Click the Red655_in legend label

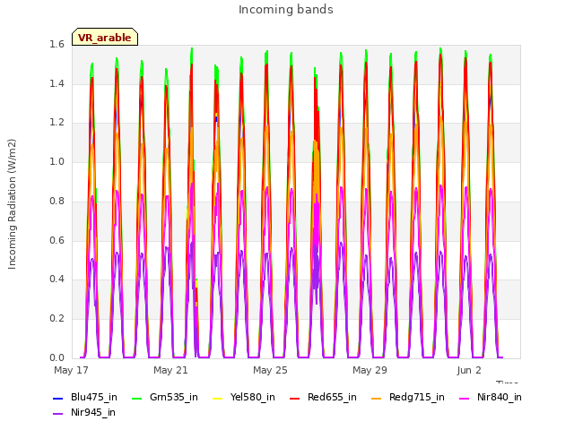332,397
